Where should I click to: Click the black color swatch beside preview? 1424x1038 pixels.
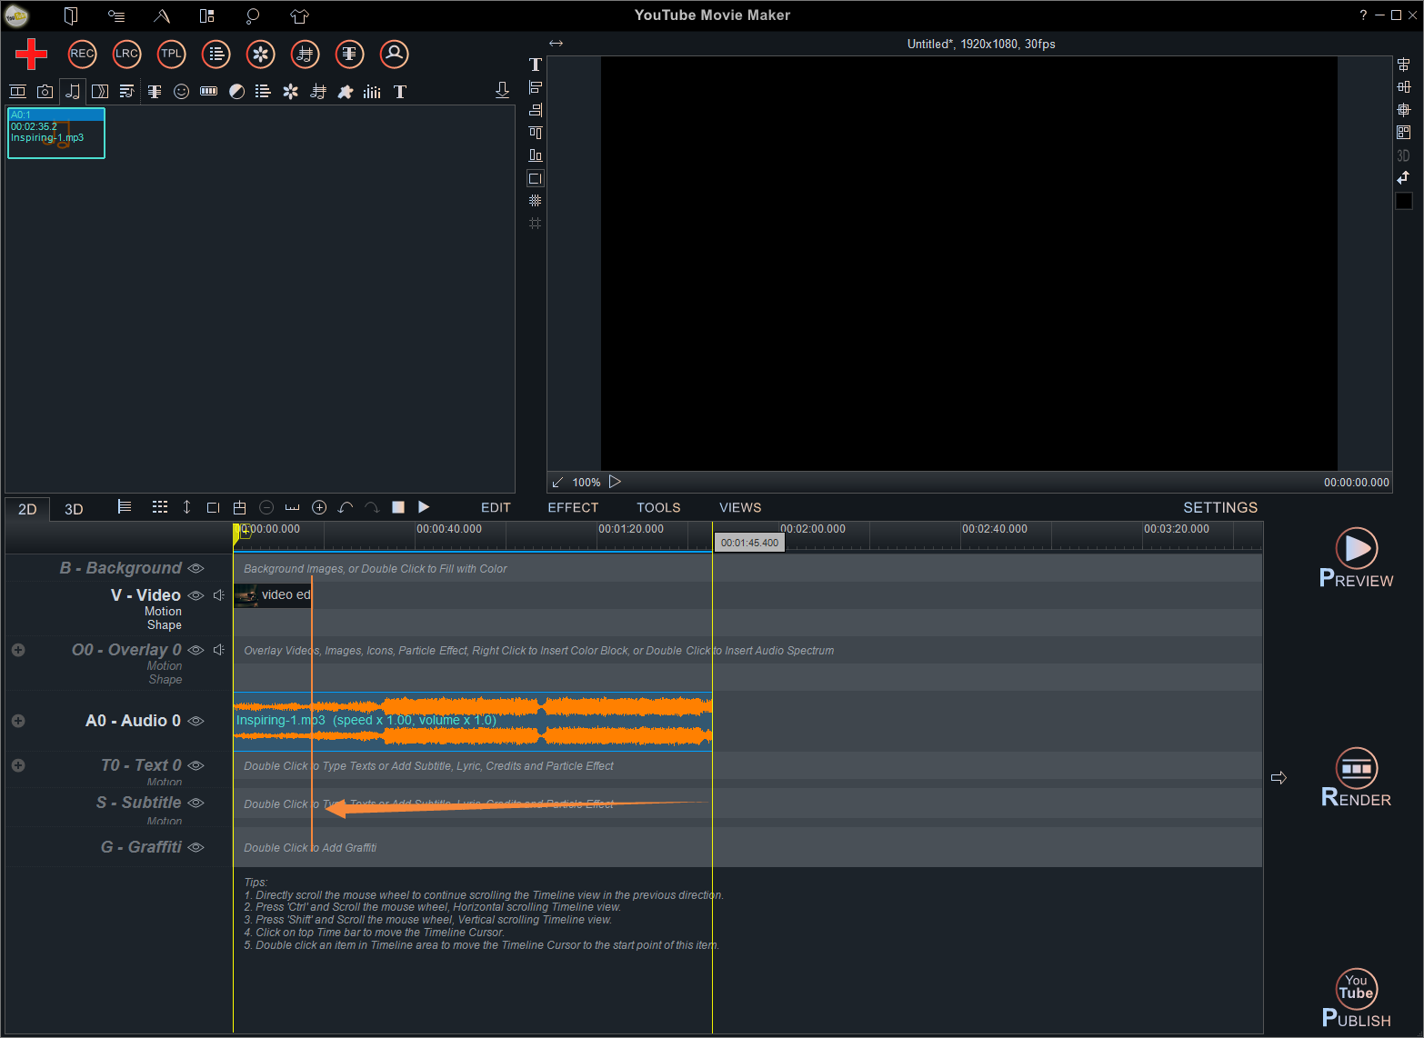click(1404, 201)
